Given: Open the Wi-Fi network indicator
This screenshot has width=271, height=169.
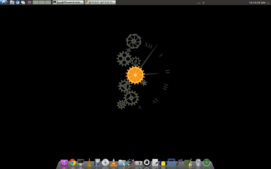Looking at the screenshot, I should (203, 3).
